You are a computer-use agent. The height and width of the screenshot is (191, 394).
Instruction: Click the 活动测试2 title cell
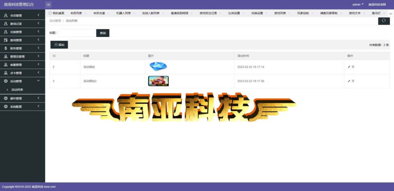click(90, 81)
